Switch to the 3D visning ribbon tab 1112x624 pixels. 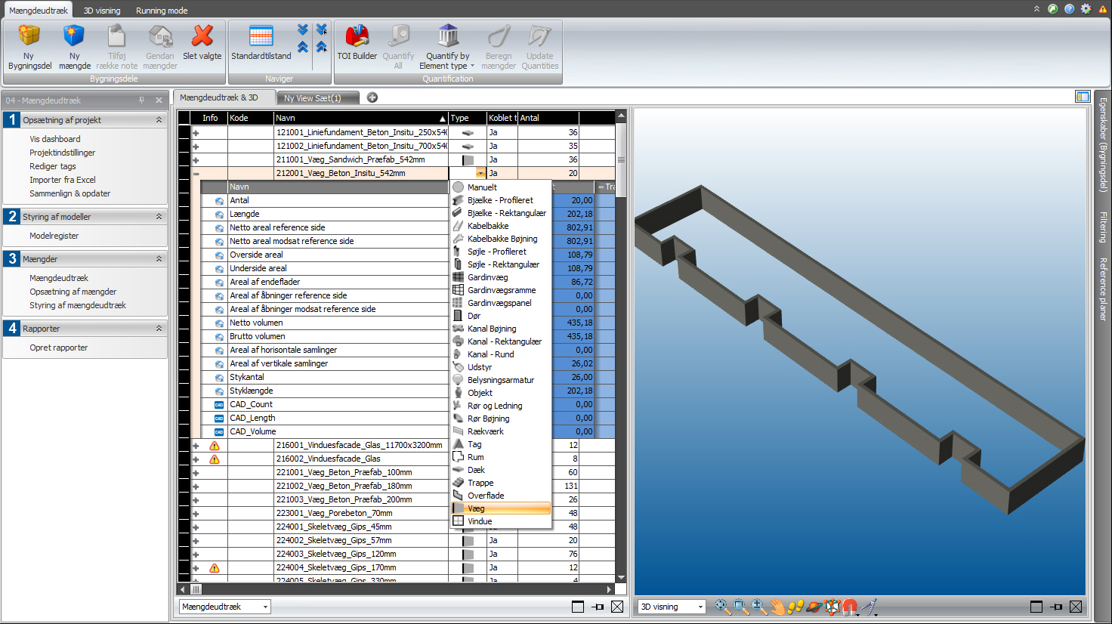[102, 11]
